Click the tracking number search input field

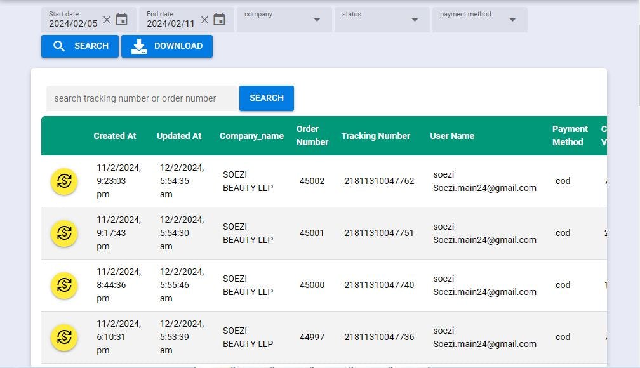(x=140, y=98)
